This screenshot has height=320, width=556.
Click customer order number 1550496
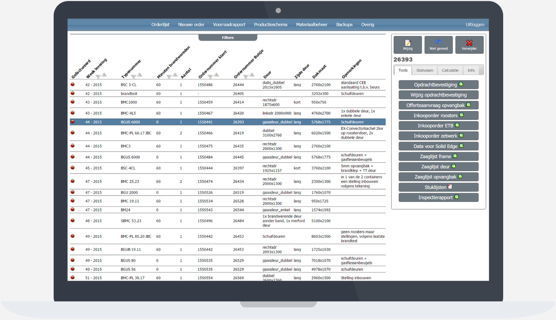pos(205,221)
